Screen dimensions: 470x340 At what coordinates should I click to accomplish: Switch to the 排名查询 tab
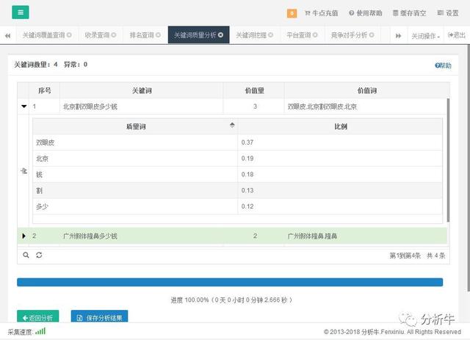tap(142, 35)
